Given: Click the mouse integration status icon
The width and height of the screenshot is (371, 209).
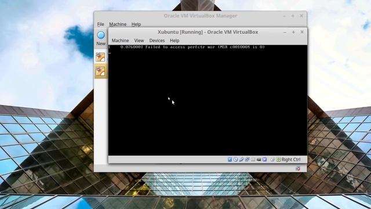Looking at the screenshot, I should pos(272,160).
